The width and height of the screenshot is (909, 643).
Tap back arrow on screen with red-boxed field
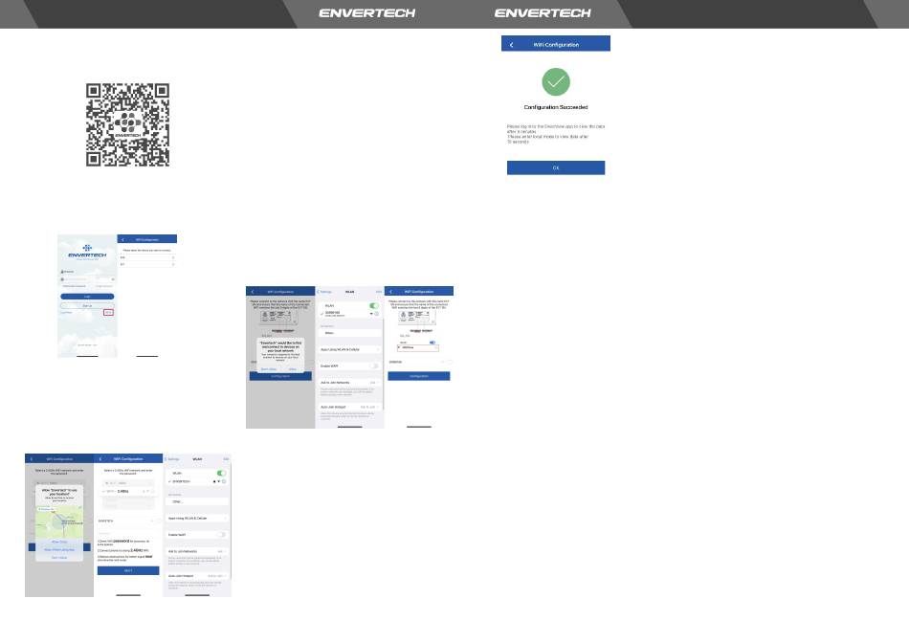(391, 292)
